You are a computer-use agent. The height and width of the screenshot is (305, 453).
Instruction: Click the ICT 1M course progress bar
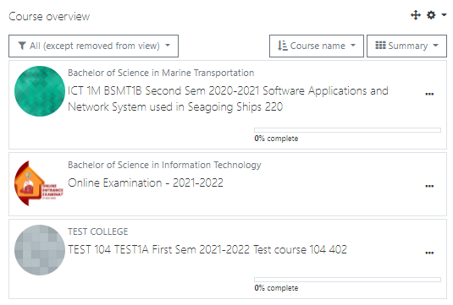[x=347, y=130]
